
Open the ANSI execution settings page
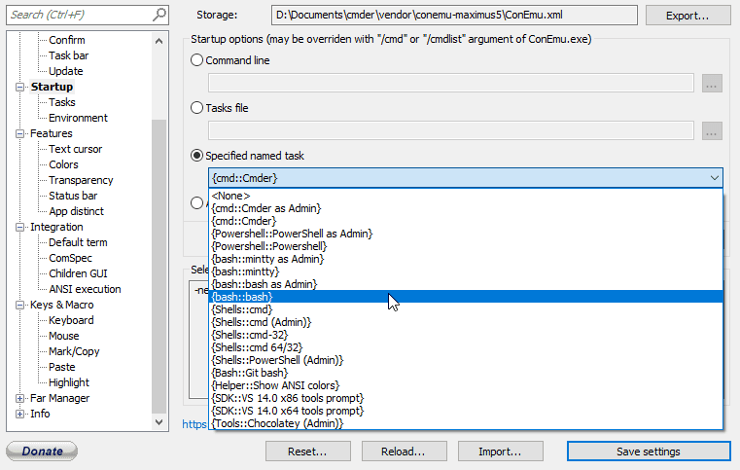coord(85,290)
